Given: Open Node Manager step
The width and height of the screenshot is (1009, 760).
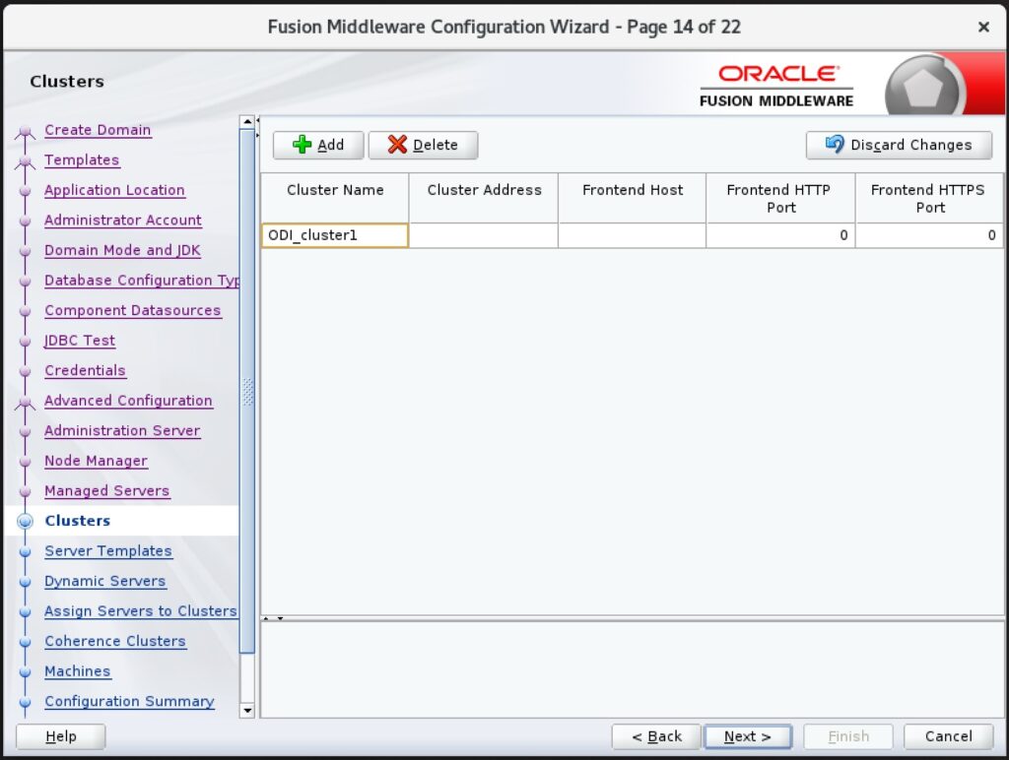Looking at the screenshot, I should 96,461.
